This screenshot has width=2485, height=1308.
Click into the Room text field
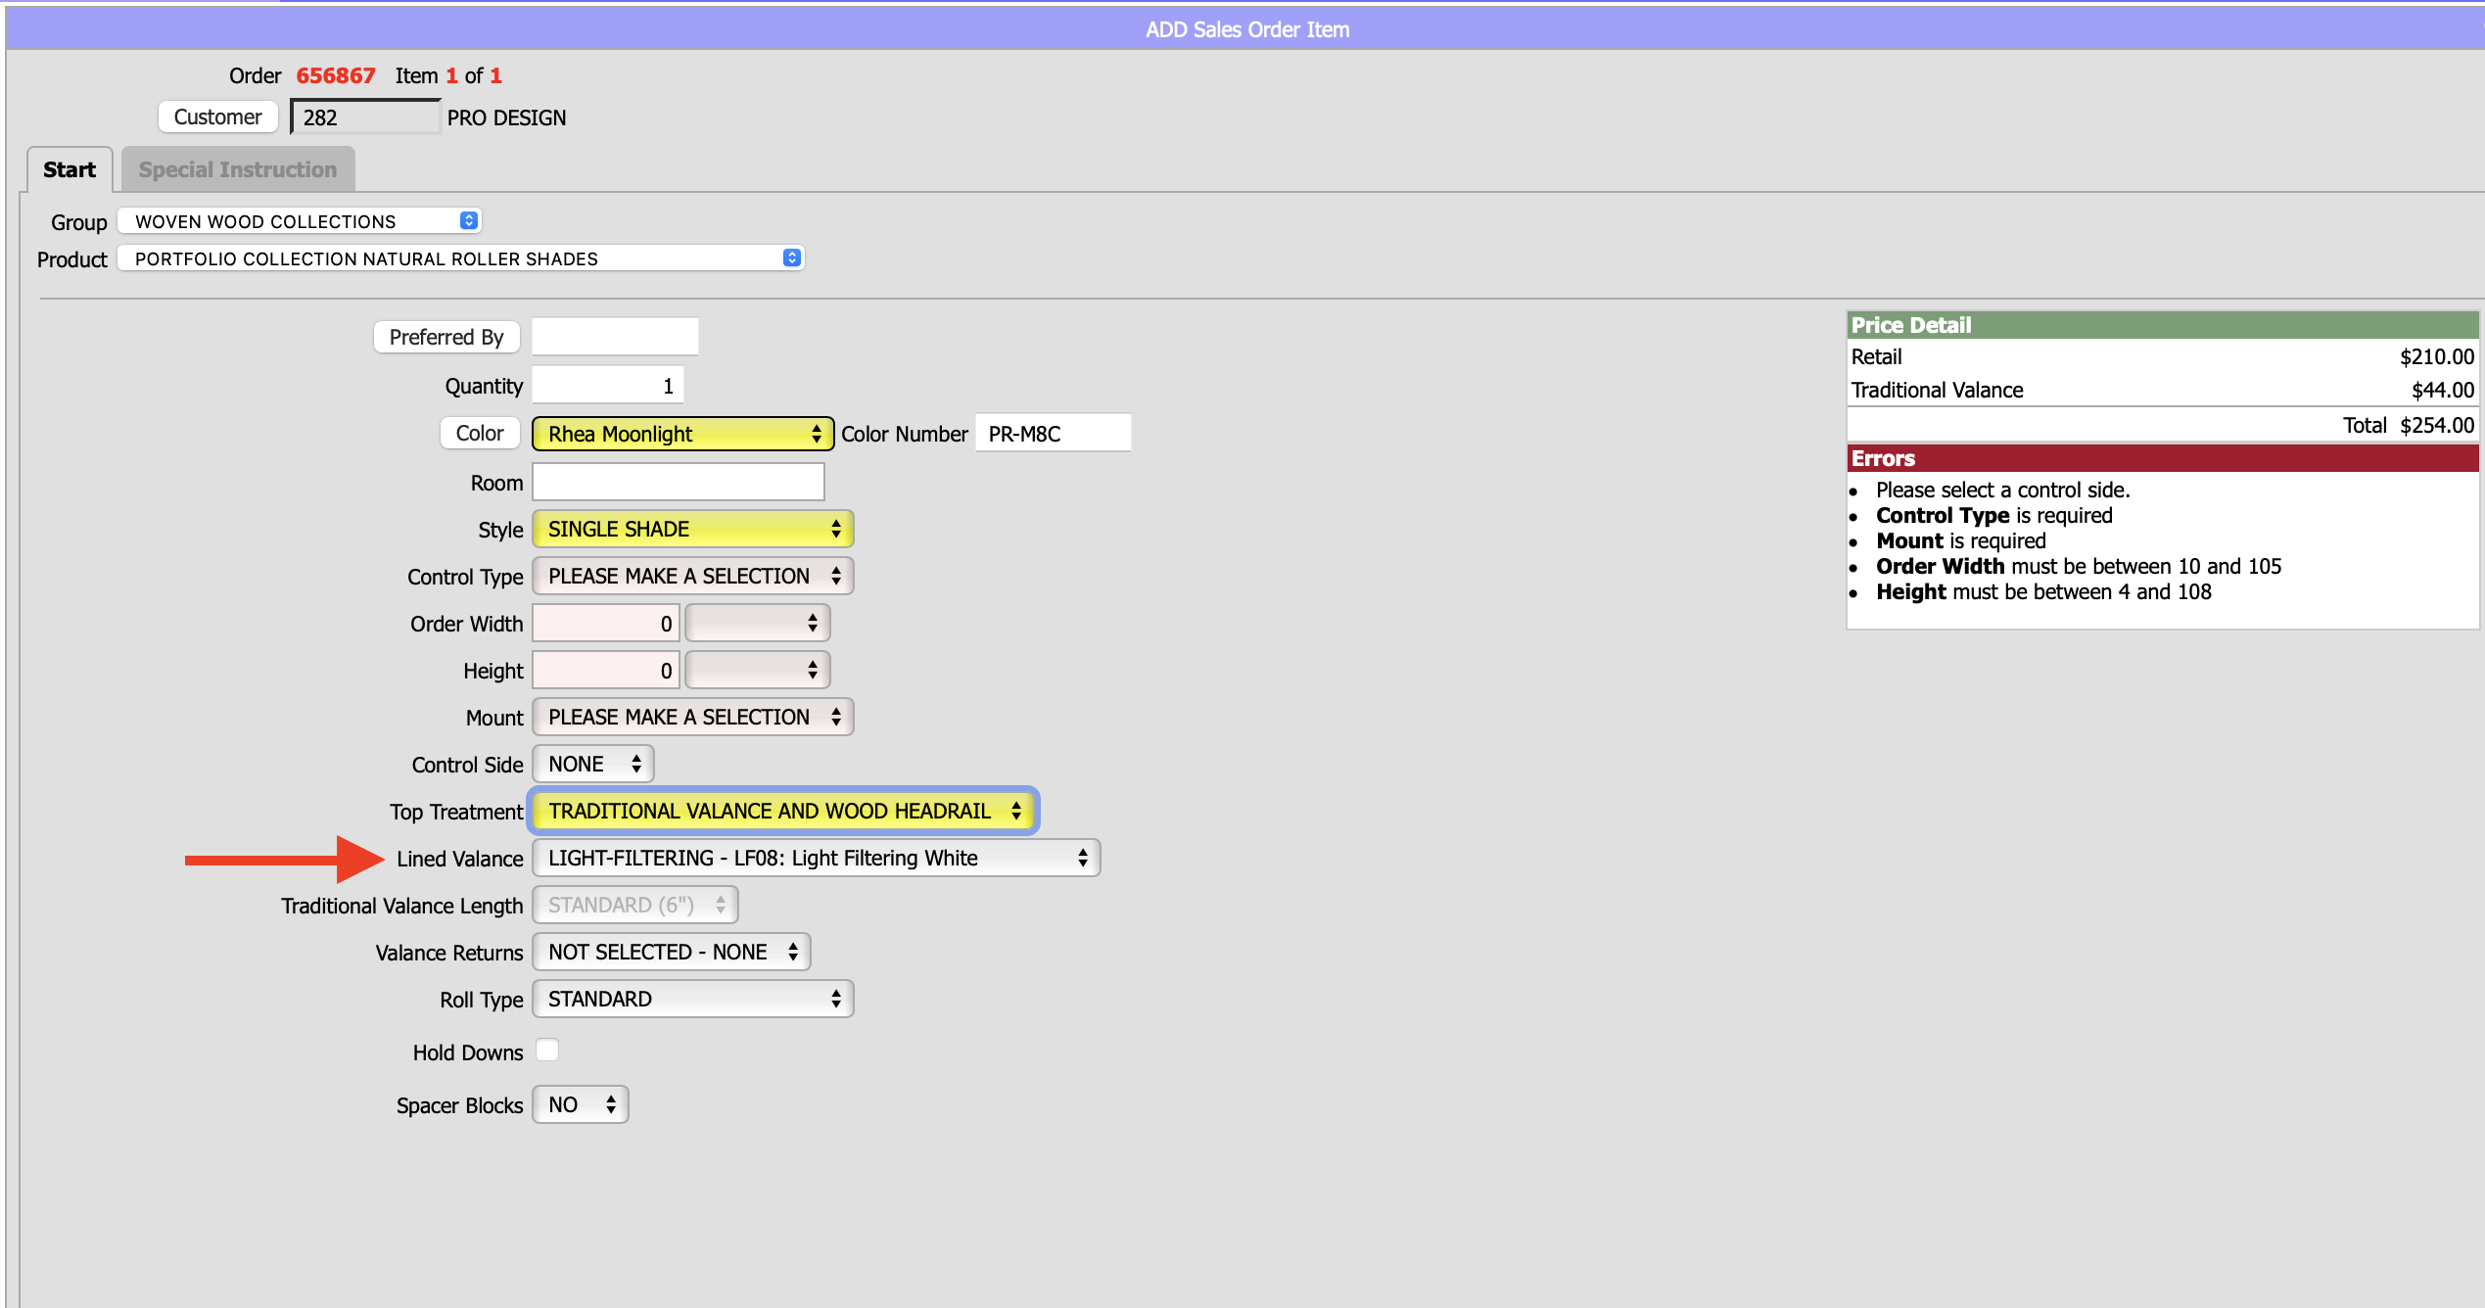tap(678, 482)
